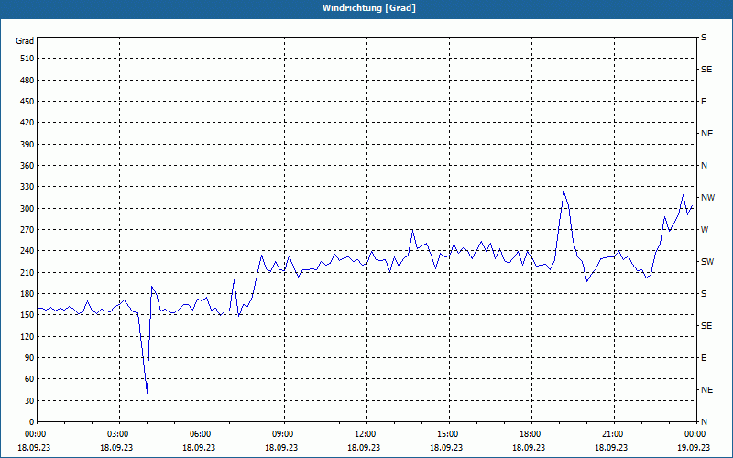Click the line's spike between 13:00 and 14:00

coord(412,231)
